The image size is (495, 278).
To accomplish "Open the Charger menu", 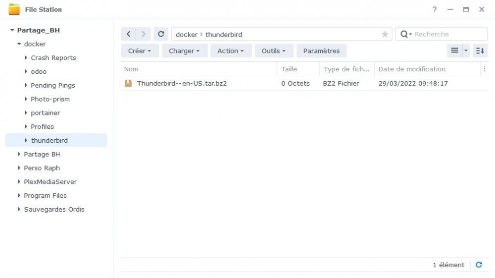I will click(184, 51).
